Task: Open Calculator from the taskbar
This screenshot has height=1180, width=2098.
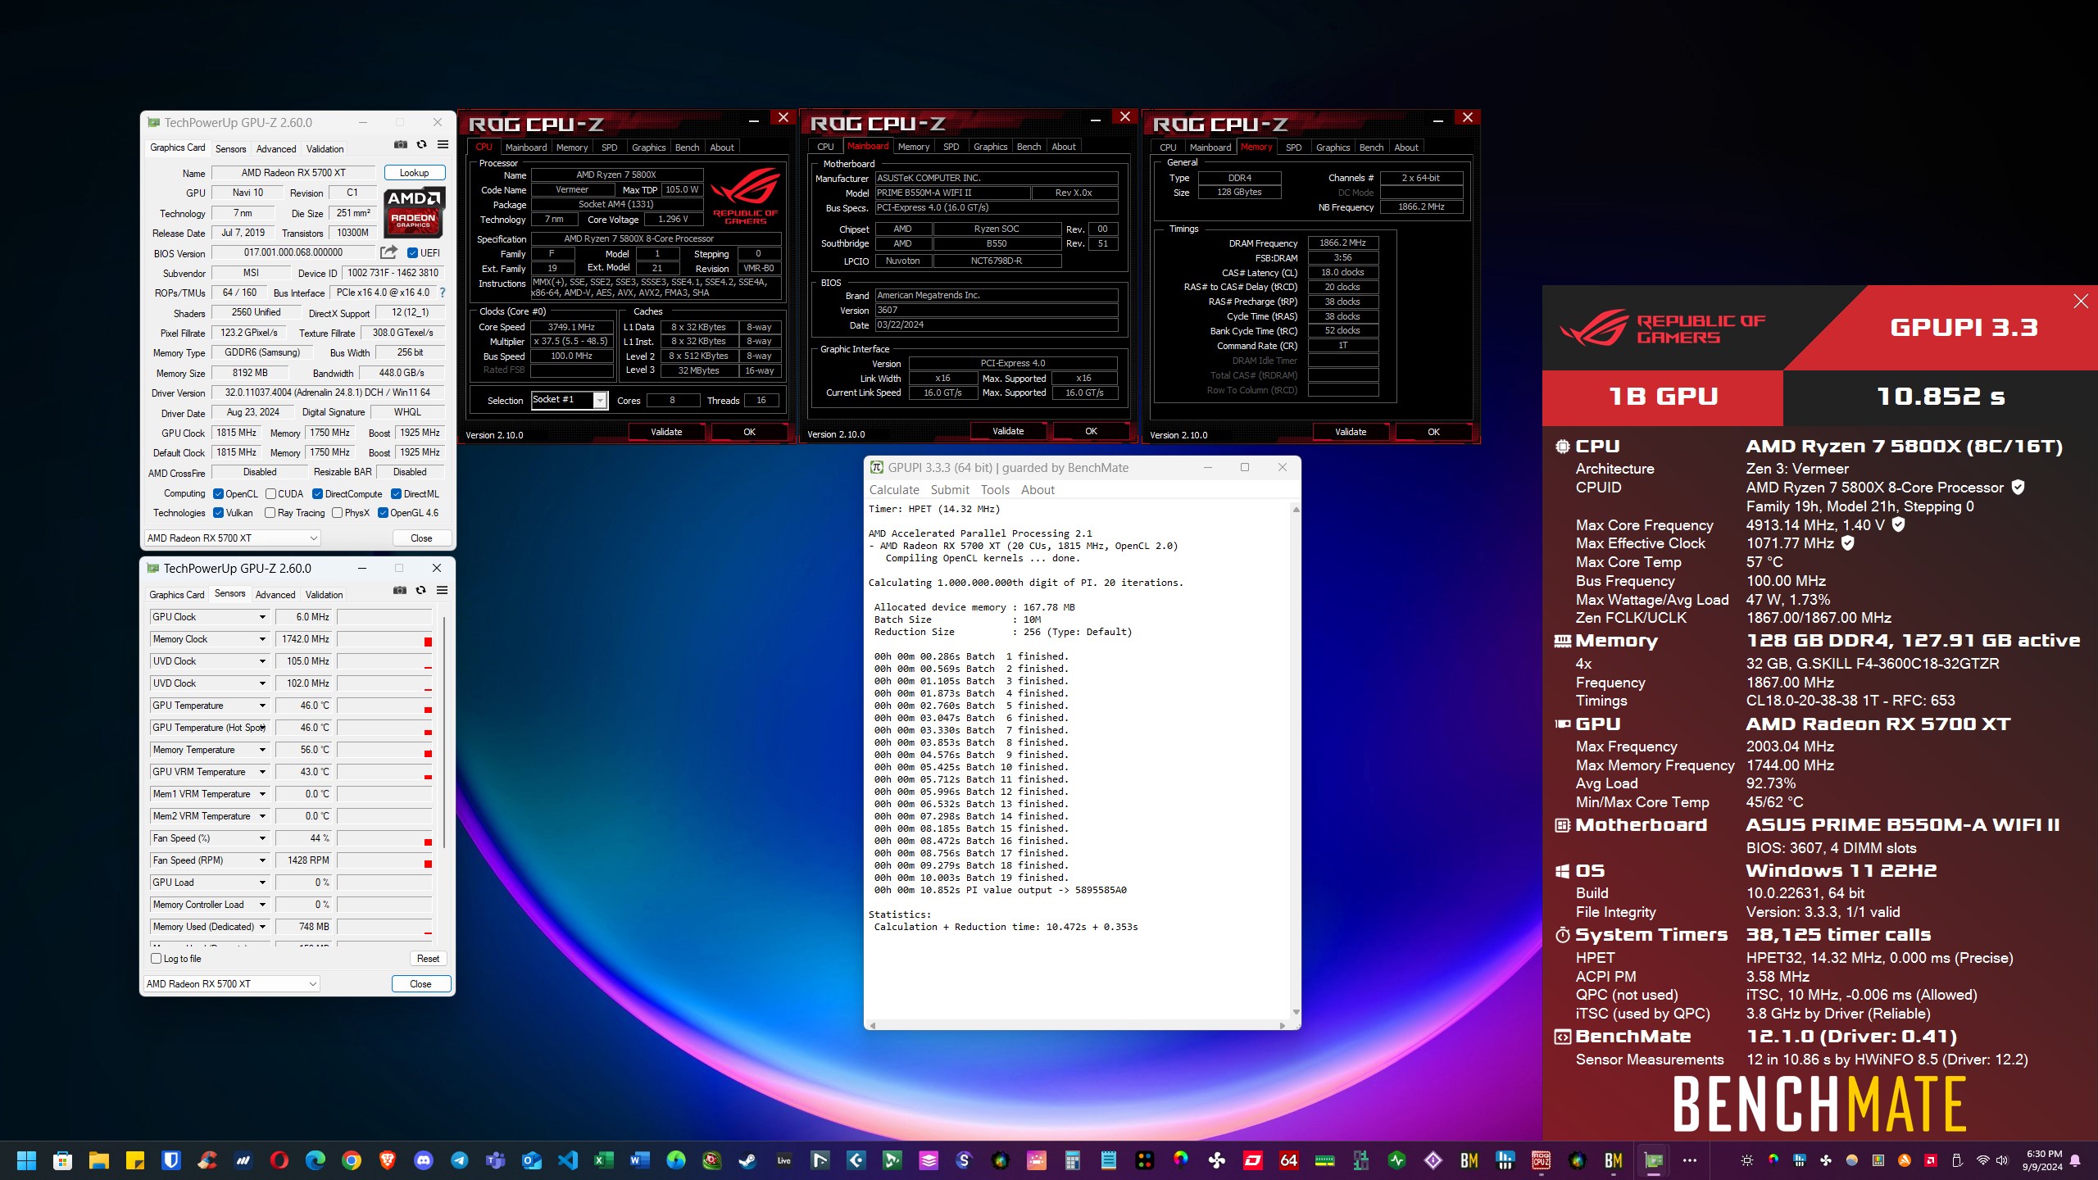Action: click(x=1073, y=1160)
